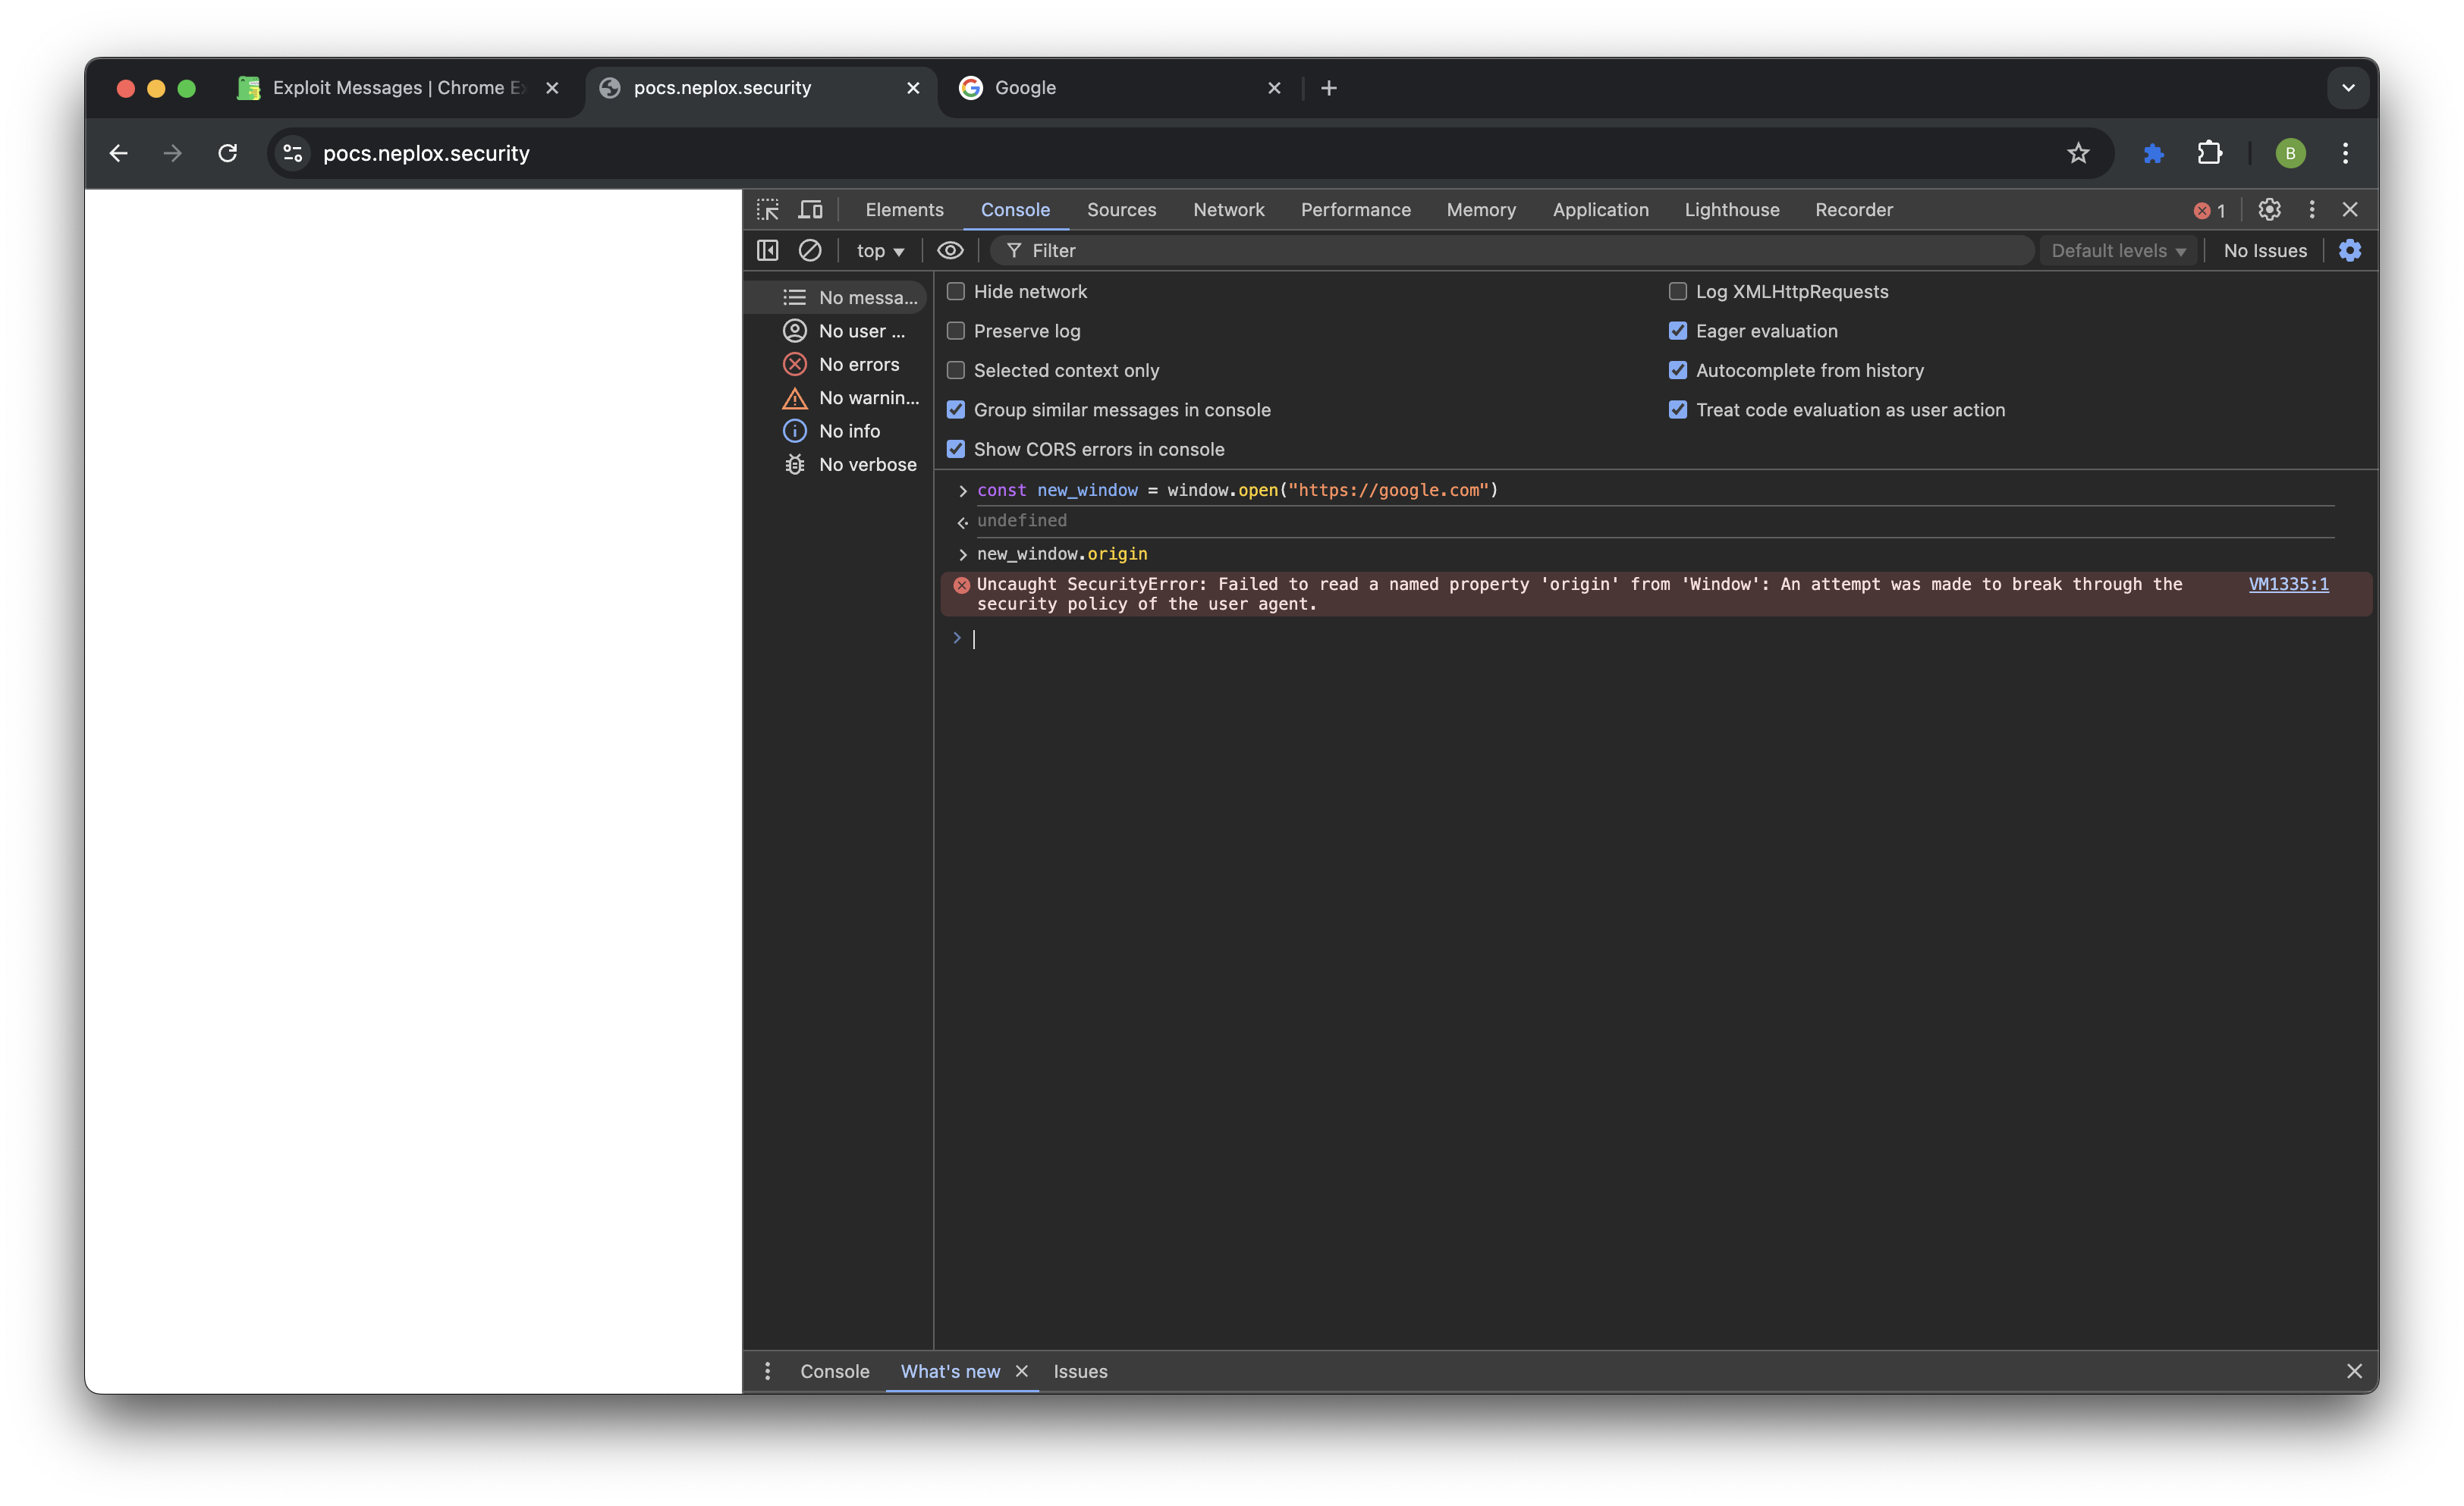
Task: Switch to the Sources tab
Action: (x=1121, y=210)
